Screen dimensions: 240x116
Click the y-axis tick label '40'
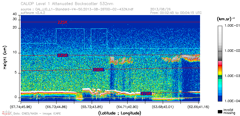point(15,14)
